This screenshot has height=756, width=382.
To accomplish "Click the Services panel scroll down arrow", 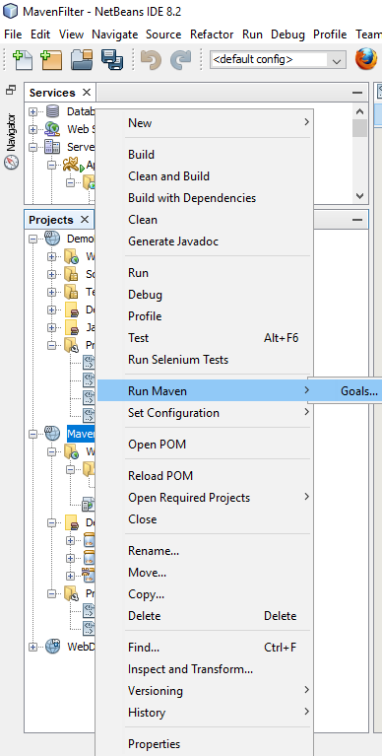I will [359, 195].
